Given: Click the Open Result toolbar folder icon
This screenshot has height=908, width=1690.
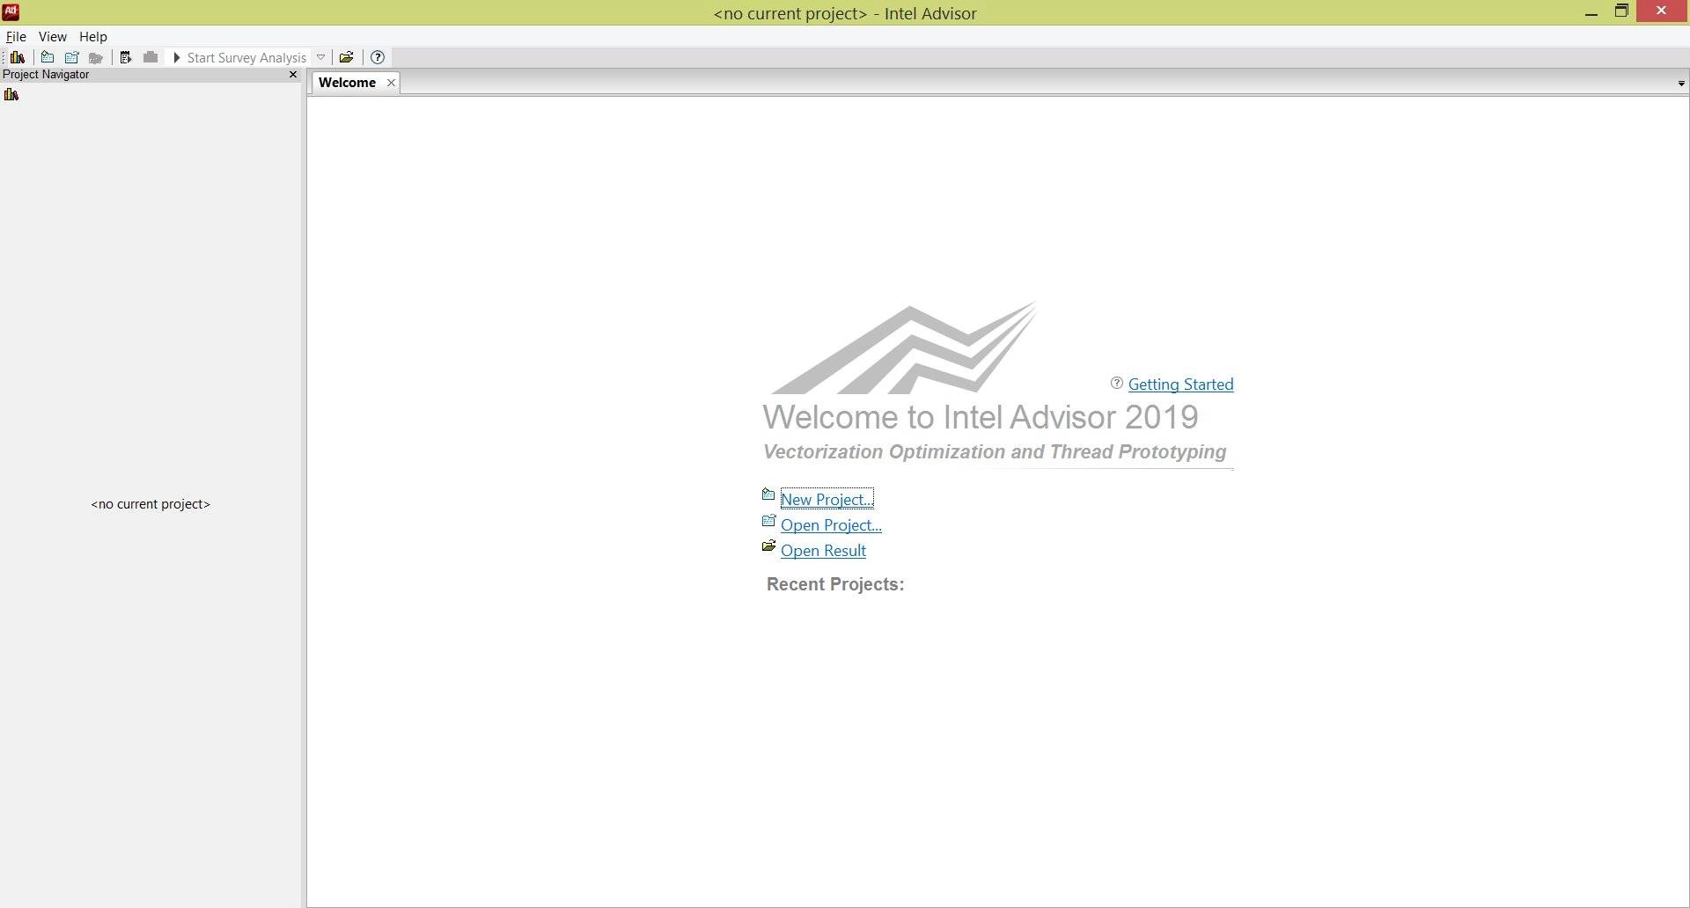Looking at the screenshot, I should click(x=347, y=57).
